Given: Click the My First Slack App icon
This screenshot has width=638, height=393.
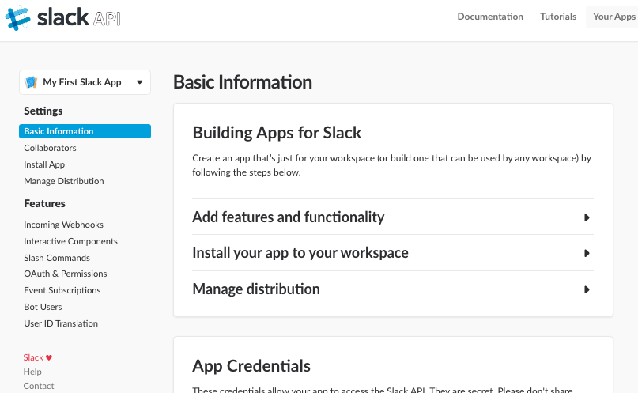Looking at the screenshot, I should pyautogui.click(x=31, y=82).
